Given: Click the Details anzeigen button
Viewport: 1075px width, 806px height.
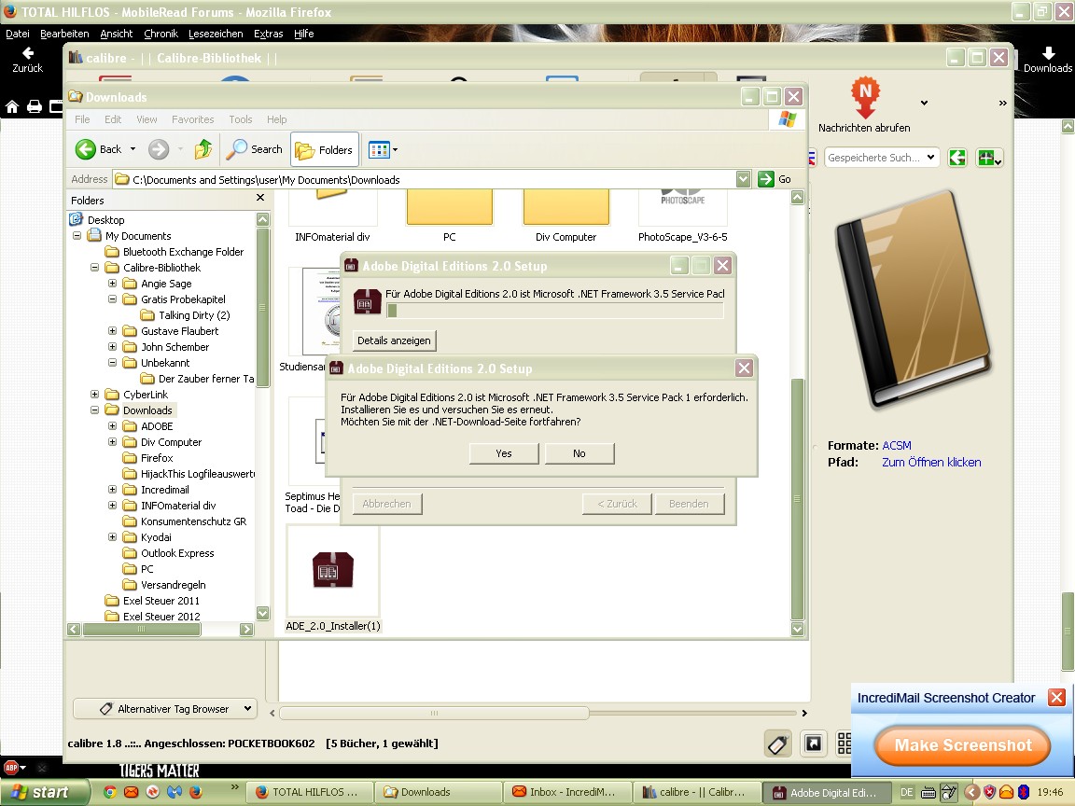Looking at the screenshot, I should point(394,340).
